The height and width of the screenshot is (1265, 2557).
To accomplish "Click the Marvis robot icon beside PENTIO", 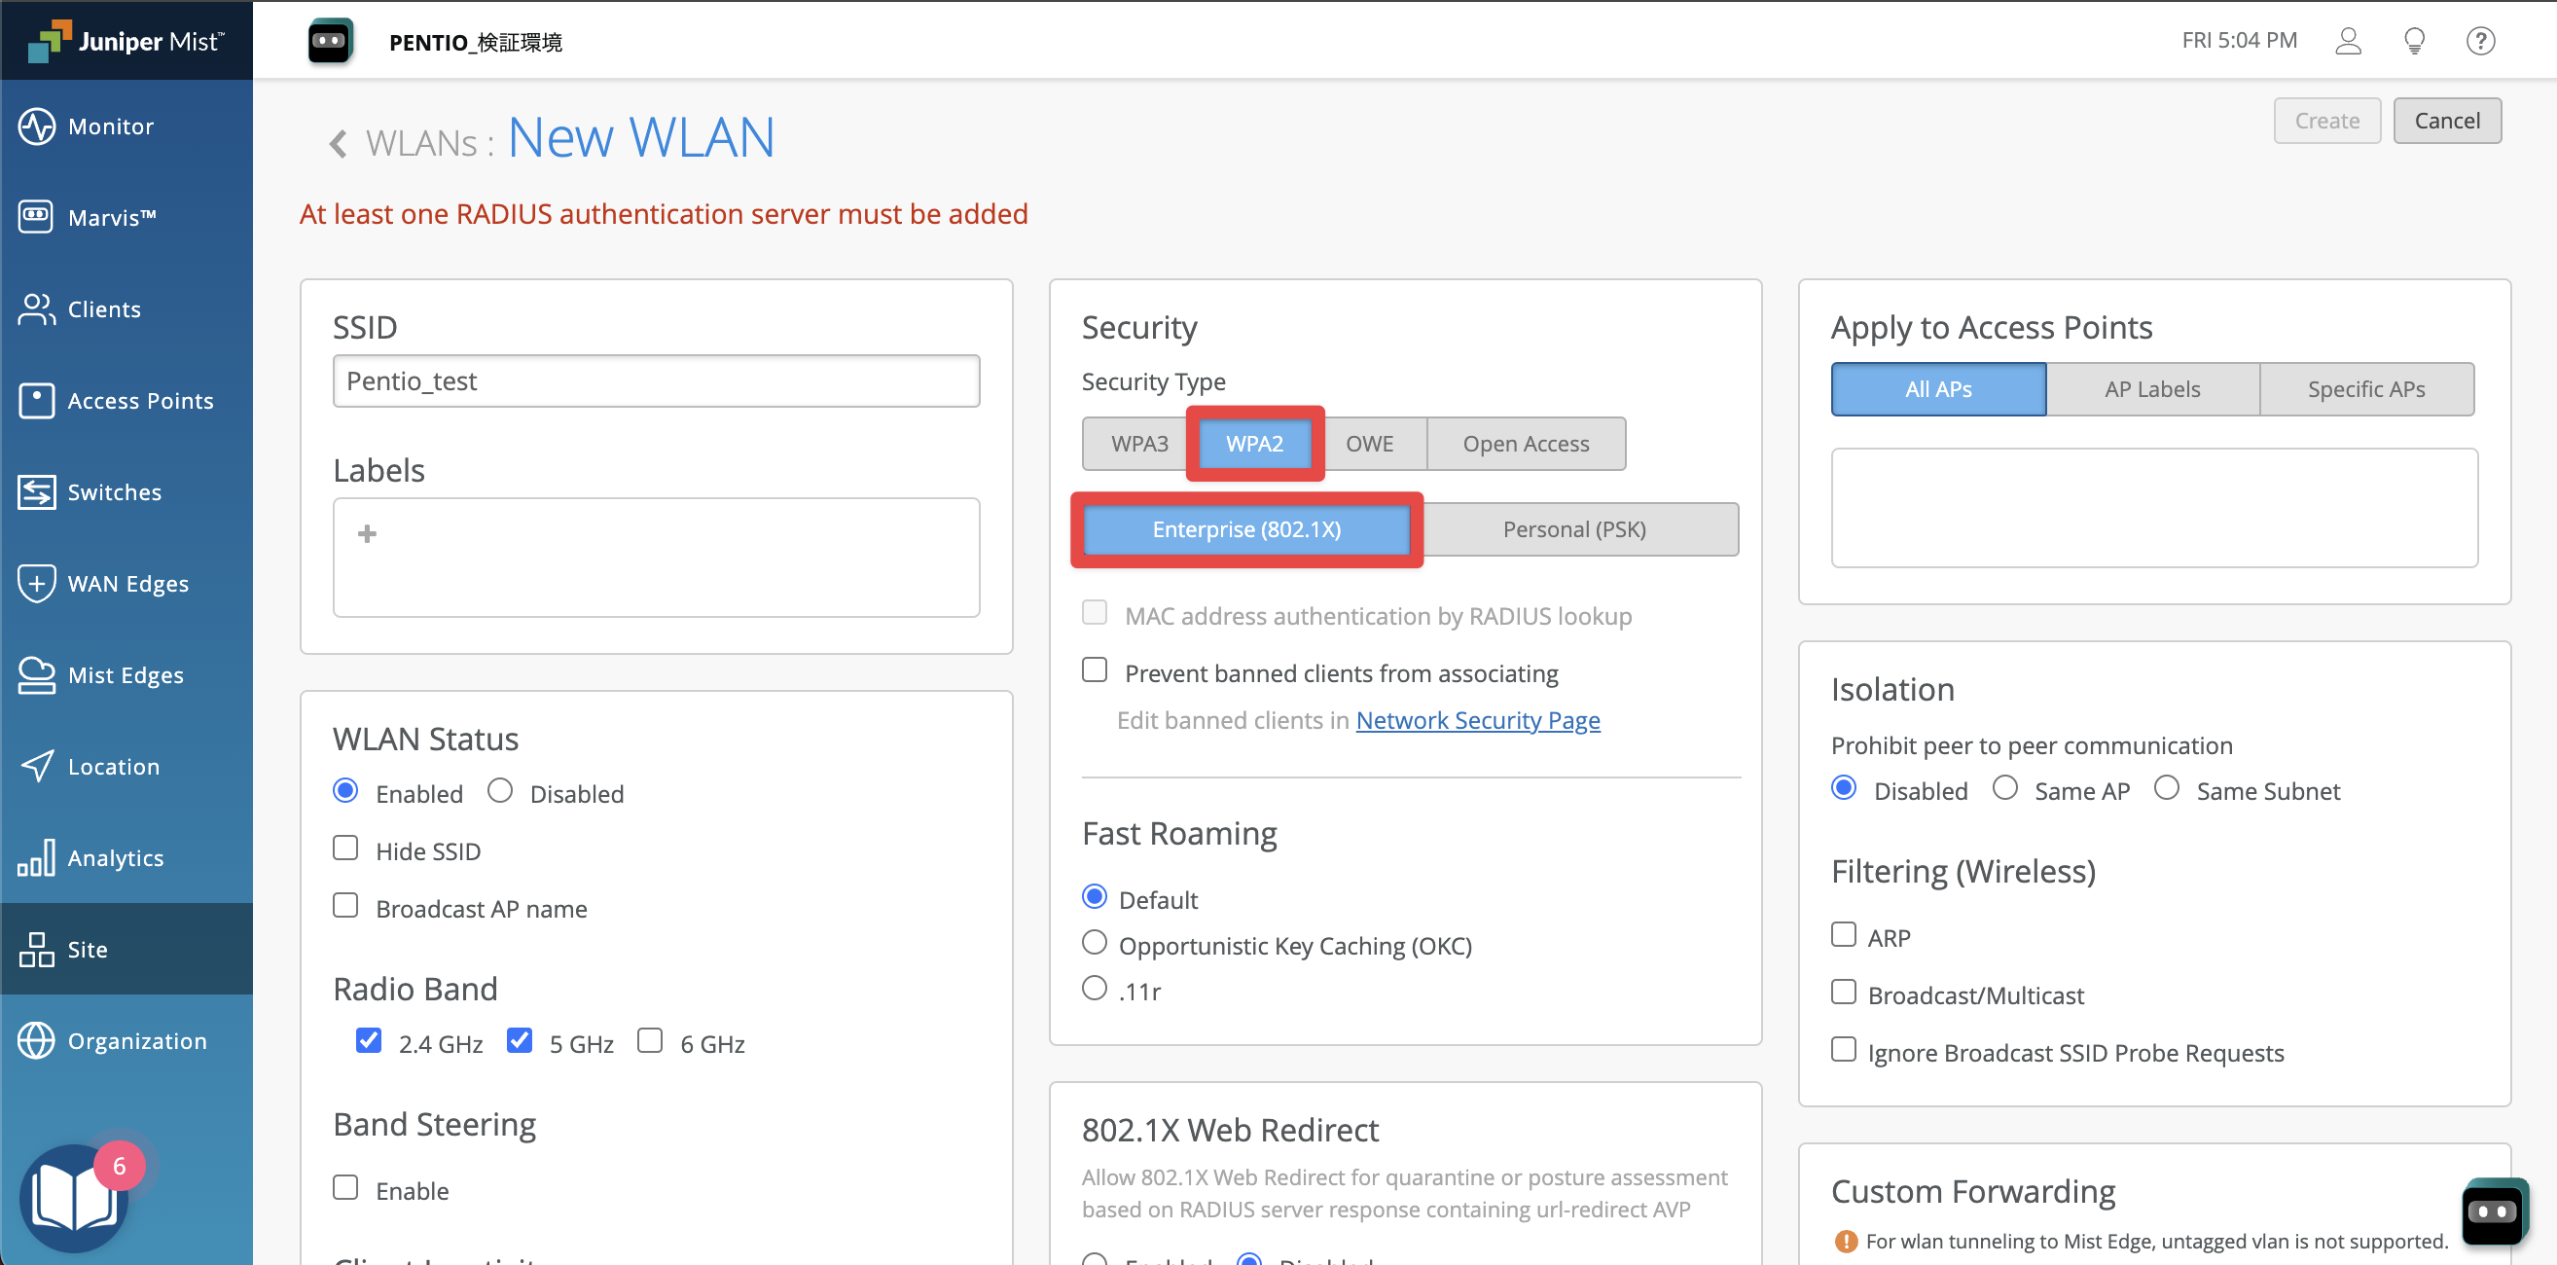I will [x=330, y=41].
